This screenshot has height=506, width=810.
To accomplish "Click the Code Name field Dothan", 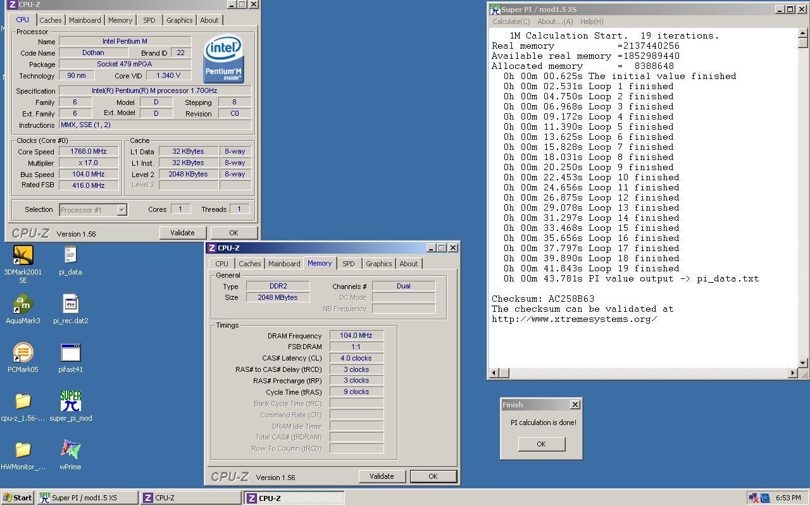I will 93,53.
